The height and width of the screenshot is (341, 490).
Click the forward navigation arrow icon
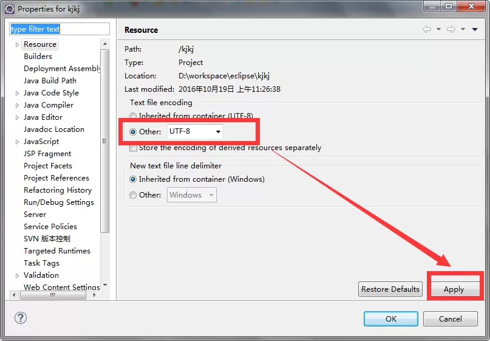[x=451, y=29]
